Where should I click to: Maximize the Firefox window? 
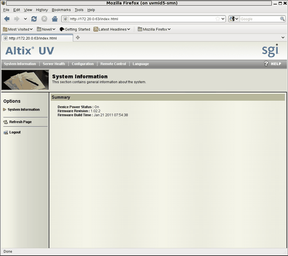pyautogui.click(x=281, y=3)
